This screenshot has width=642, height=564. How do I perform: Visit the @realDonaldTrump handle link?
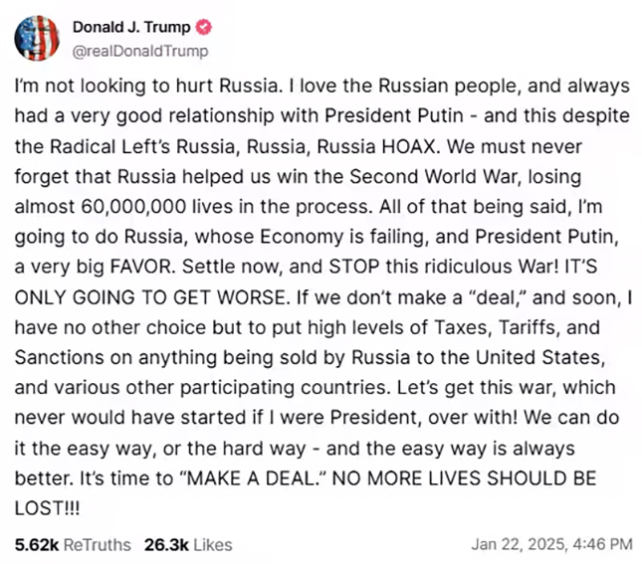pos(140,52)
